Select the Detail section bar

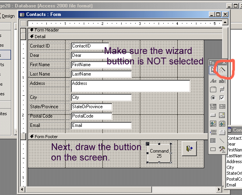tap(117, 37)
